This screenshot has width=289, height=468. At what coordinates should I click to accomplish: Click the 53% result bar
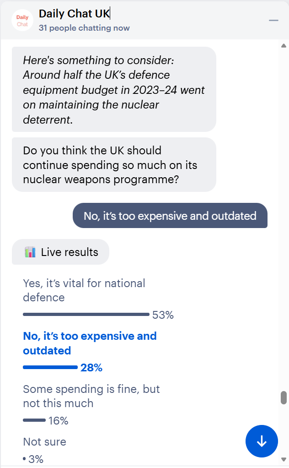pyautogui.click(x=86, y=315)
